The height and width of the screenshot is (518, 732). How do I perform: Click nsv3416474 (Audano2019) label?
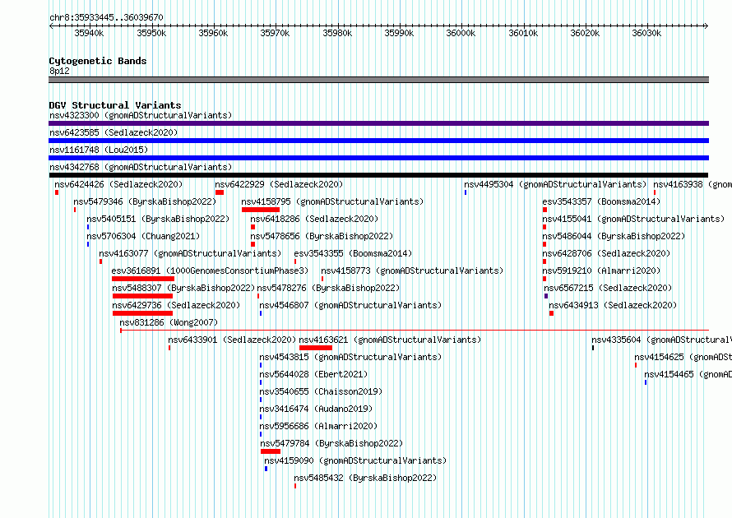(316, 409)
